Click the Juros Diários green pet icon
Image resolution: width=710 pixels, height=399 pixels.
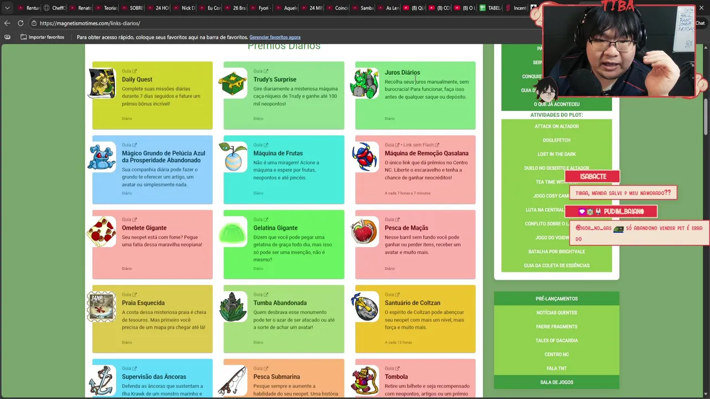[364, 83]
